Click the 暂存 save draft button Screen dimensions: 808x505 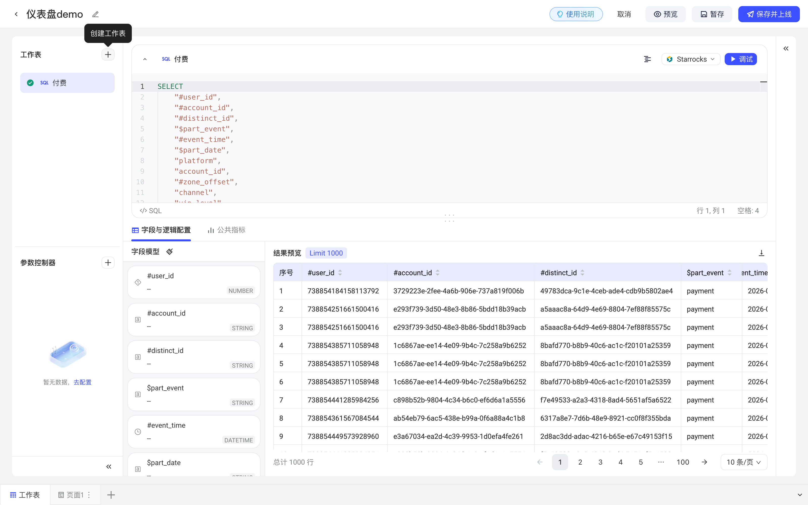tap(712, 14)
